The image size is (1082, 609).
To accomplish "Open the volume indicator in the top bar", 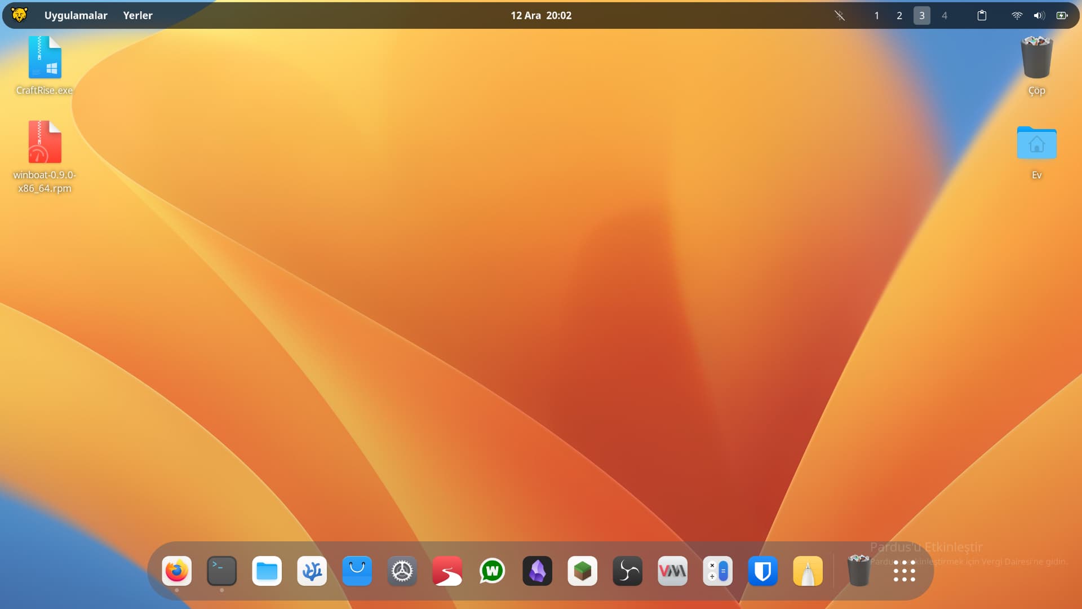I will coord(1039,15).
